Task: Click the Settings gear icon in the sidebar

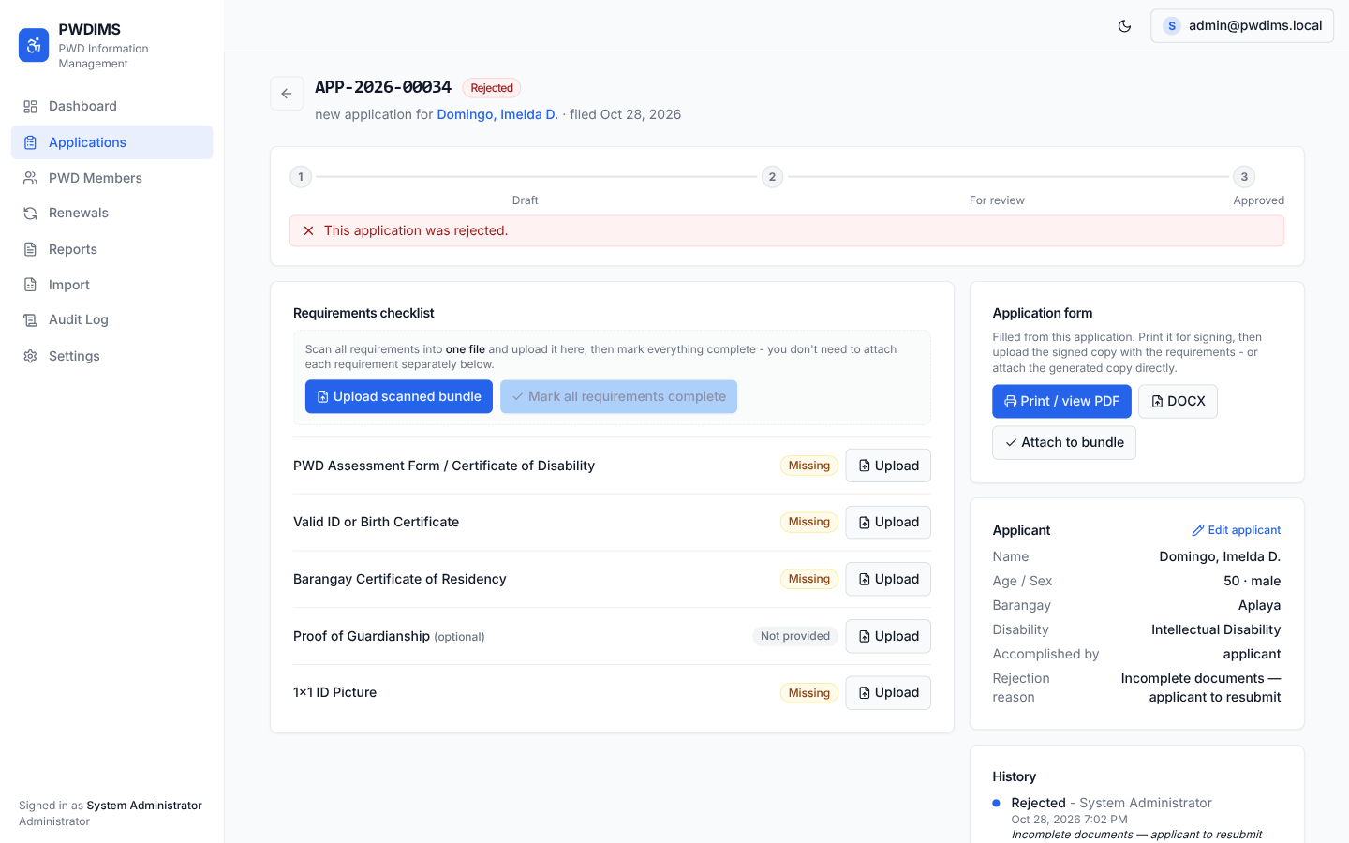Action: [30, 356]
